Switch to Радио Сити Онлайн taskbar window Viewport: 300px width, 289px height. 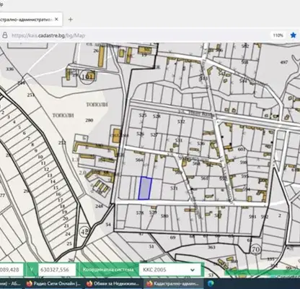[53, 283]
